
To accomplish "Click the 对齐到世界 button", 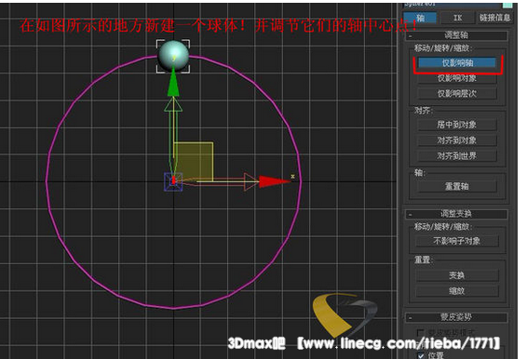I will [457, 156].
